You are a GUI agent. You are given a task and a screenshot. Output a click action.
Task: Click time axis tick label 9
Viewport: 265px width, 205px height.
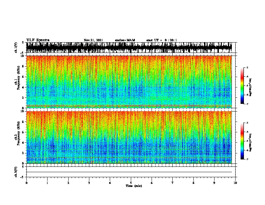click(x=214, y=183)
